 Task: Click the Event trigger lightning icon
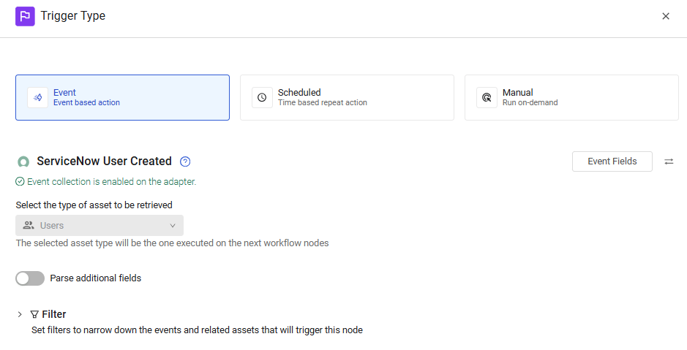38,97
